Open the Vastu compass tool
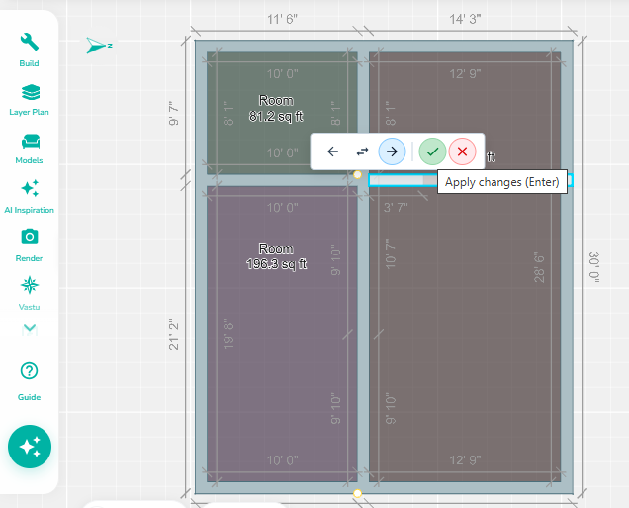This screenshot has width=629, height=508. click(29, 293)
